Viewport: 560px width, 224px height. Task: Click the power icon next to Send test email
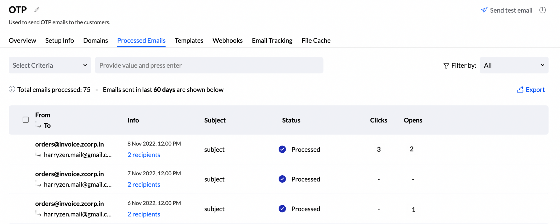(x=543, y=10)
